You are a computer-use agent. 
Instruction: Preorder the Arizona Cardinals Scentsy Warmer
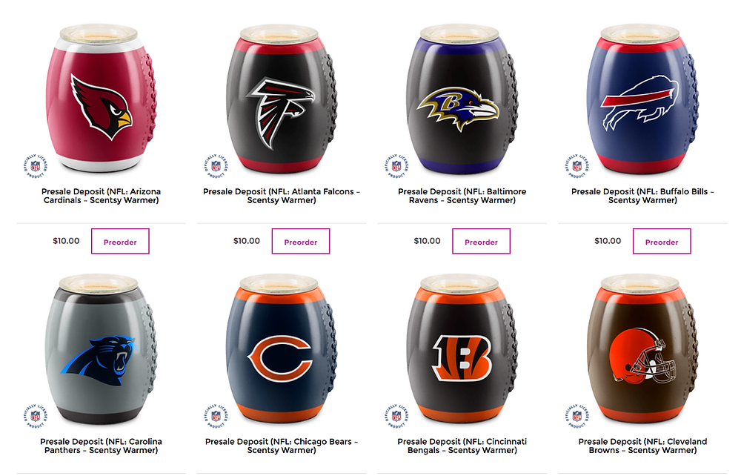tap(120, 242)
